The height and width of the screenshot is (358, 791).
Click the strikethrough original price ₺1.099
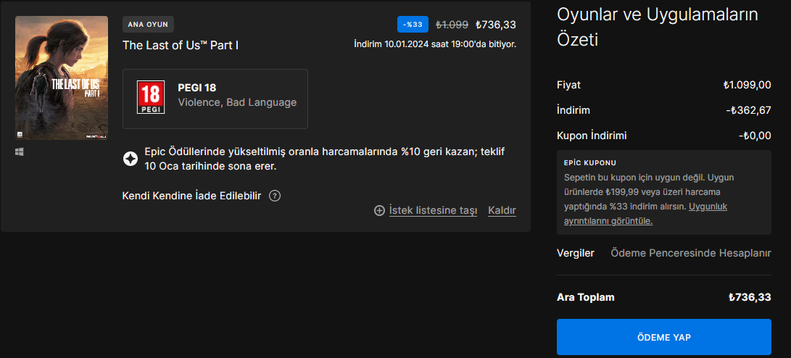(x=452, y=24)
